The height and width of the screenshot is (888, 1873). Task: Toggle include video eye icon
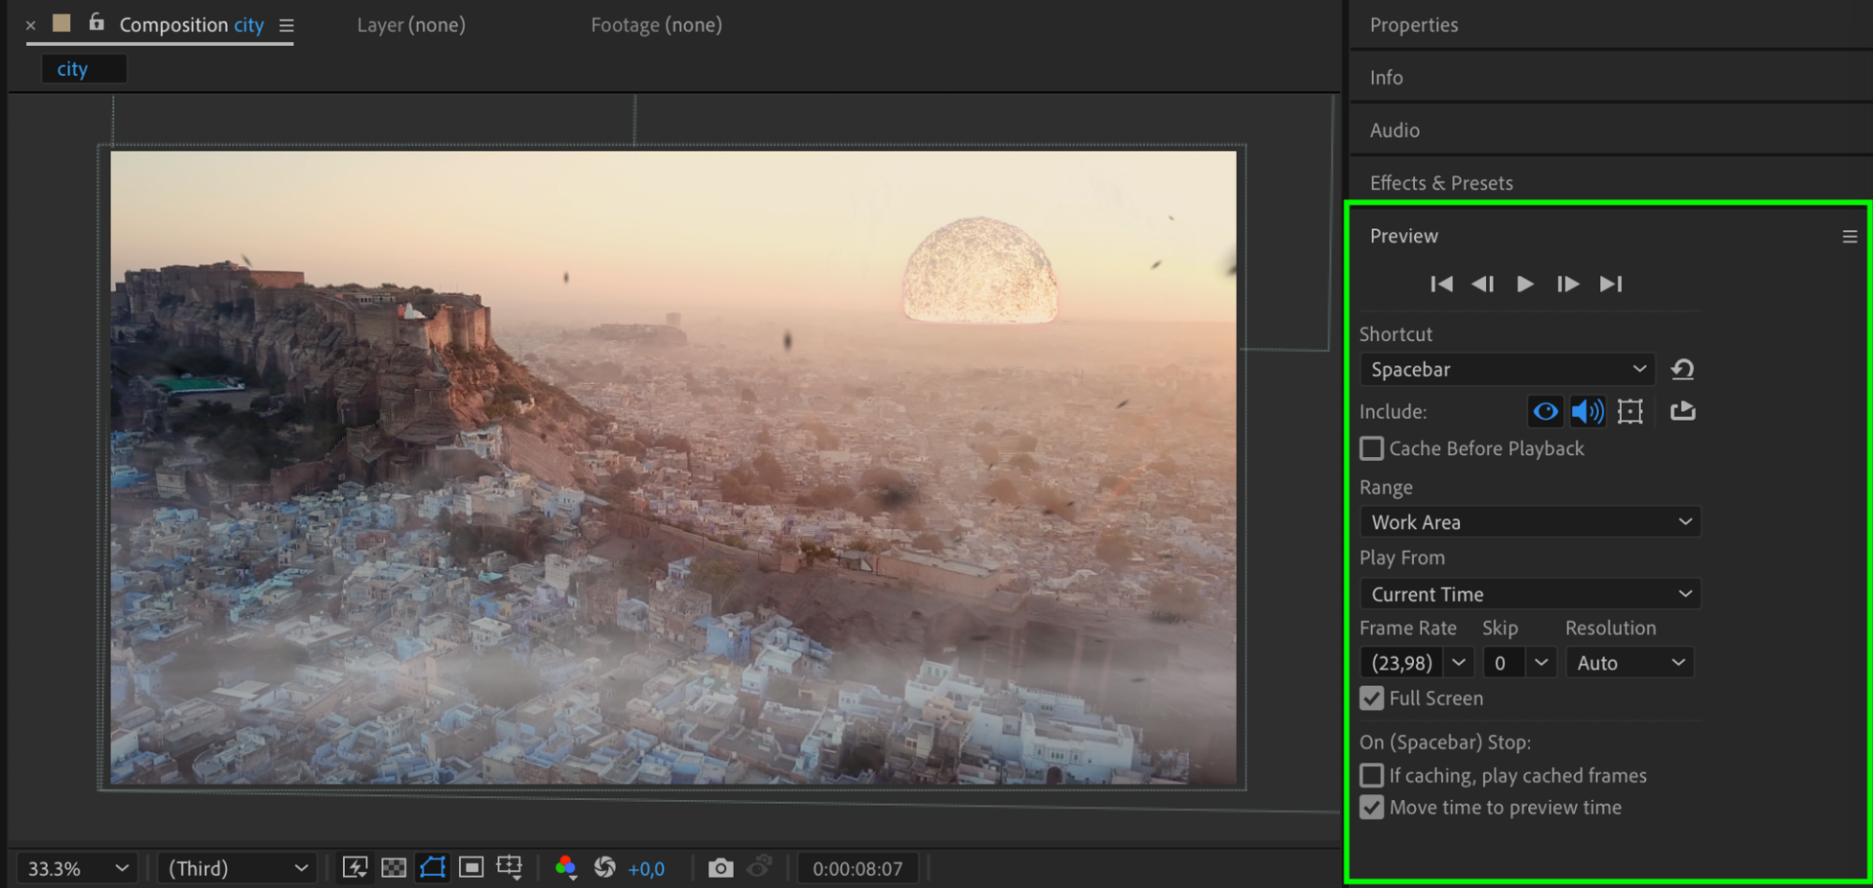tap(1545, 411)
